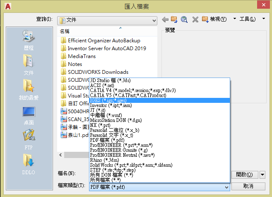Select the SOLIDWORKS Downloads folder
272x197 pixels.
click(x=94, y=72)
